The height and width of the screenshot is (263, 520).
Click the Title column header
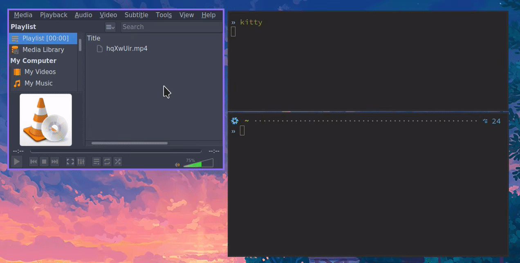coord(94,38)
